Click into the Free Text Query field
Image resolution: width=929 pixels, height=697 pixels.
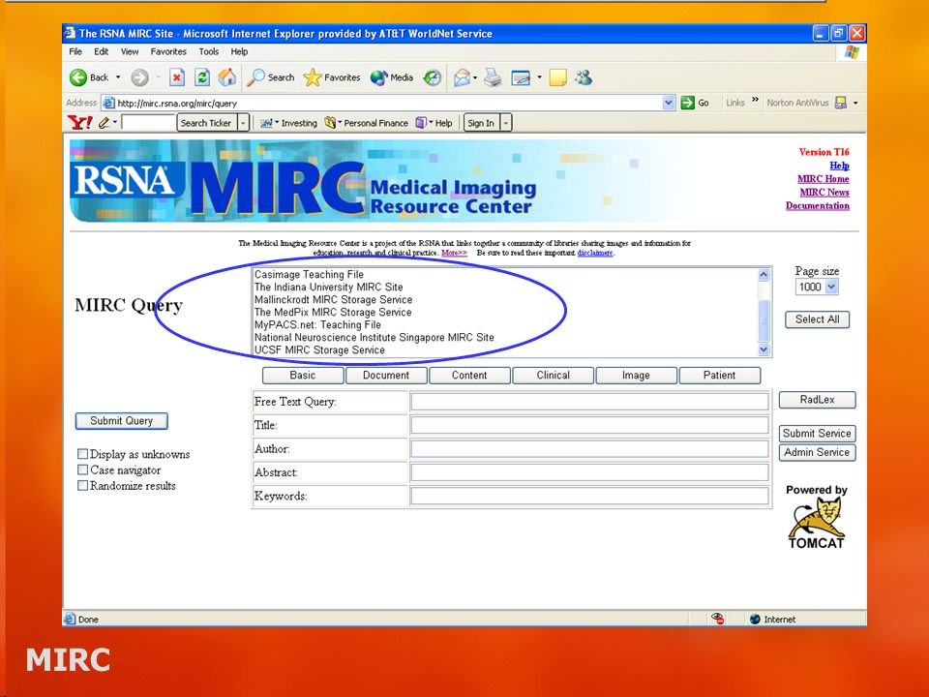pyautogui.click(x=589, y=401)
